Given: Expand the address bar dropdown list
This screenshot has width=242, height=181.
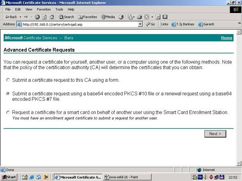Looking at the screenshot, I should pyautogui.click(x=140, y=24).
